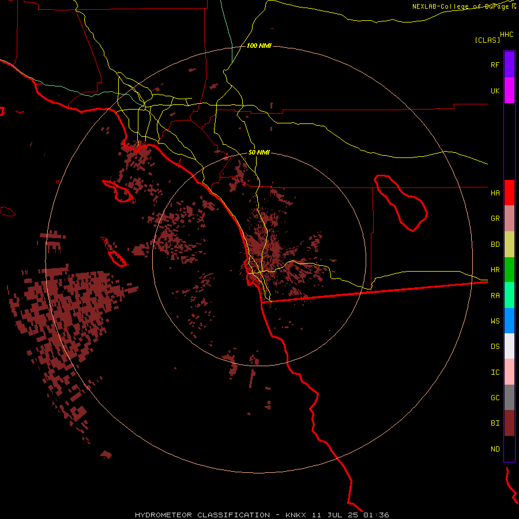Click the 'HYDROMETEOR CLASSIFICATION' title text
Screen dimensions: 519x519
[202, 515]
